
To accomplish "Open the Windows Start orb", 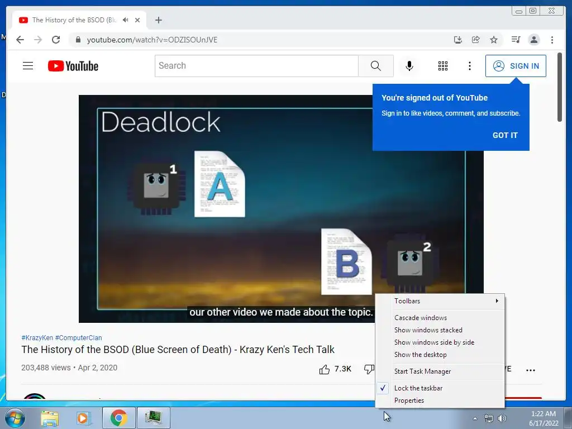I will tap(15, 418).
